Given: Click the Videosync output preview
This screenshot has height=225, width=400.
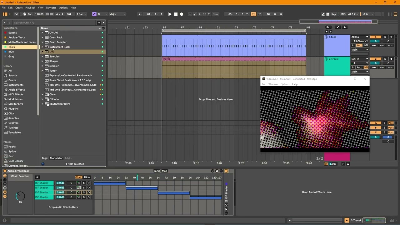Looking at the screenshot, I should [315, 119].
